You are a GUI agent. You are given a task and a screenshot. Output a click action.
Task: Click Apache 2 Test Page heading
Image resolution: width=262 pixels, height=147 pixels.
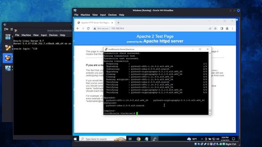point(155,36)
